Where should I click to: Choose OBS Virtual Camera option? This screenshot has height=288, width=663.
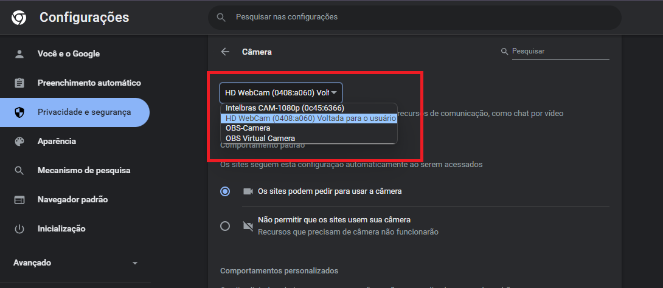[260, 138]
